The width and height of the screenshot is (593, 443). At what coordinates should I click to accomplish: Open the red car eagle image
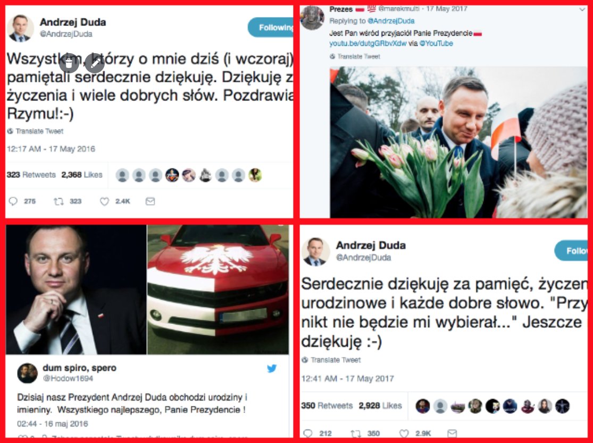(x=218, y=289)
